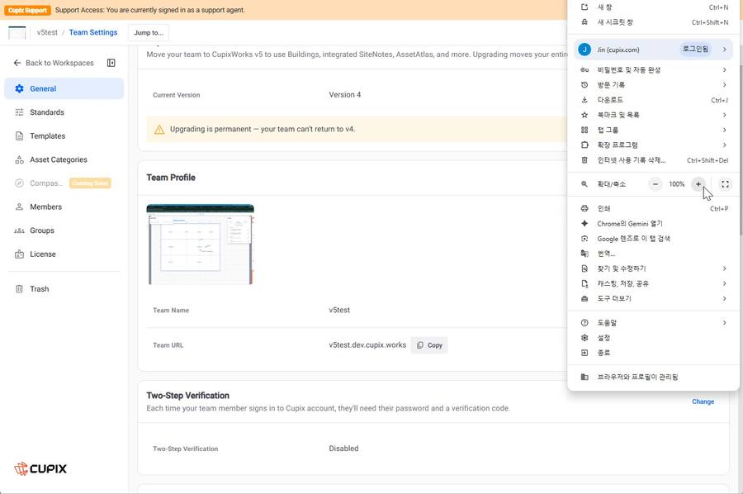Viewport: 743px width, 494px height.
Task: Open Asset Categories via its shapes icon
Action: (x=20, y=159)
